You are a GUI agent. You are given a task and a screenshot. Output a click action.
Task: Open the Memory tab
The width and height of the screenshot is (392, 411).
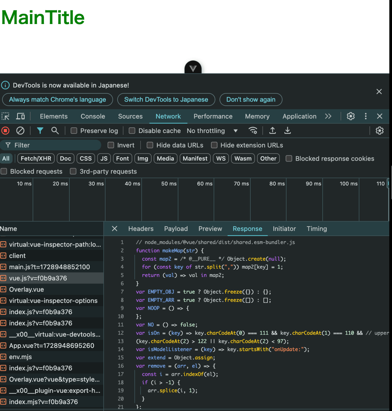point(257,116)
